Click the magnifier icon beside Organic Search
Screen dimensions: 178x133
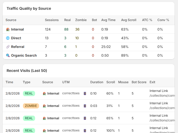pyautogui.click(x=8, y=56)
